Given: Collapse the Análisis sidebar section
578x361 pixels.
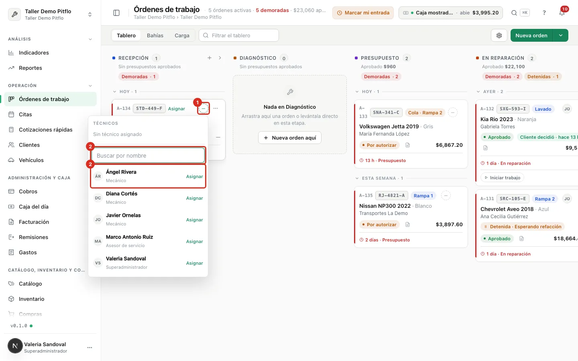Looking at the screenshot, I should pyautogui.click(x=90, y=39).
